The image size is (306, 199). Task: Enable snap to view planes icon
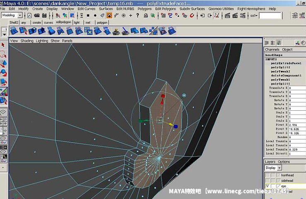coord(184,15)
